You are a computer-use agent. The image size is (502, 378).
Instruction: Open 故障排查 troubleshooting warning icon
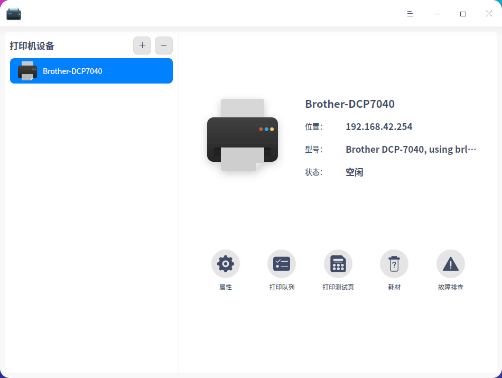(451, 264)
